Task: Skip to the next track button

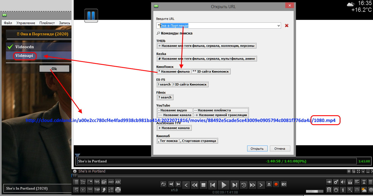Action: [x=235, y=185]
